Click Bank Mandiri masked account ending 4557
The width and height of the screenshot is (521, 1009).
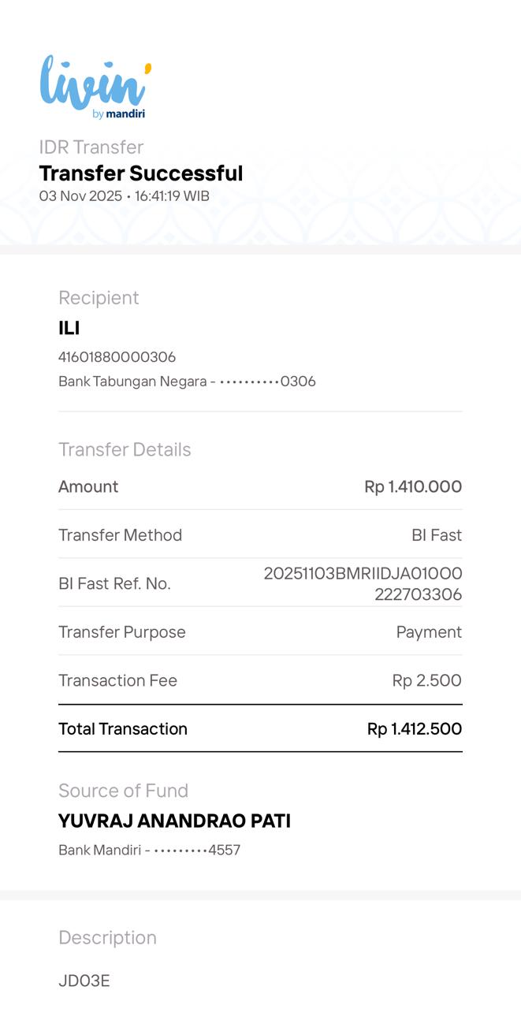pos(149,850)
